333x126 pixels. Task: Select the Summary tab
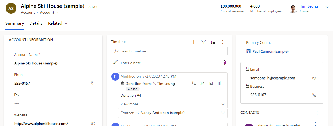(x=15, y=23)
